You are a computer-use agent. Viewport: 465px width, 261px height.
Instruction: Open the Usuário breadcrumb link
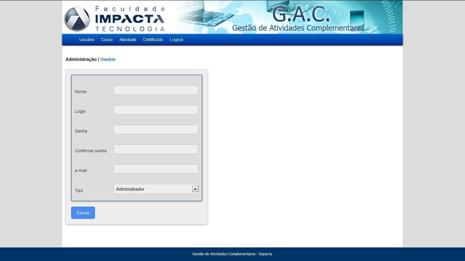tap(108, 59)
